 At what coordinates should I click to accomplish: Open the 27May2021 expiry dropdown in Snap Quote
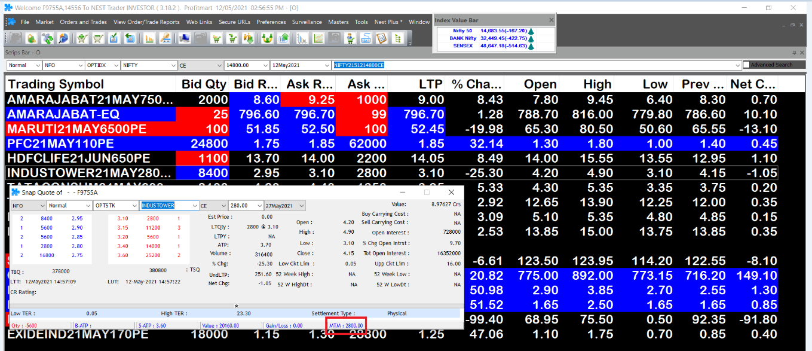click(284, 206)
